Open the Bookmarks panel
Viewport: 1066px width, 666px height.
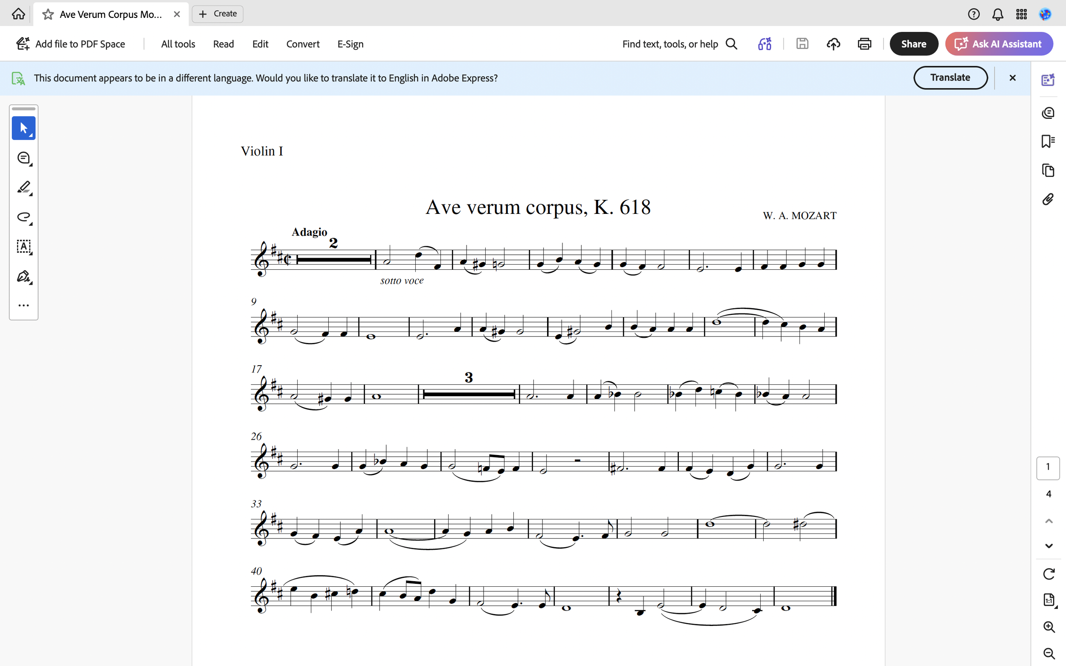click(1048, 141)
